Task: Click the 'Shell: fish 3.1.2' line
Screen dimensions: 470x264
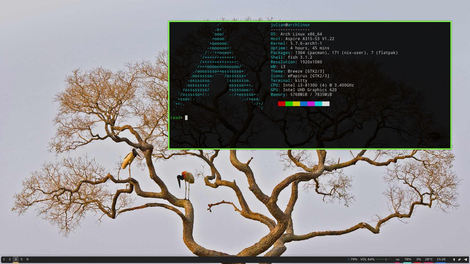Action: click(292, 57)
